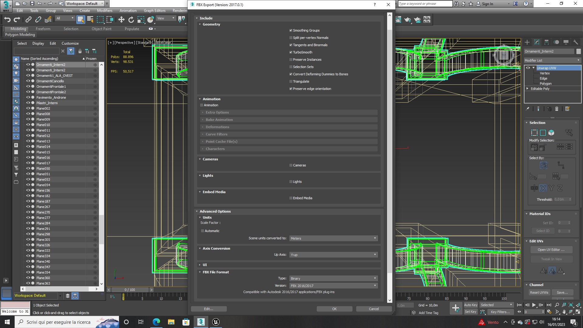Click the Auto Key button
This screenshot has height=328, width=583.
[471, 305]
